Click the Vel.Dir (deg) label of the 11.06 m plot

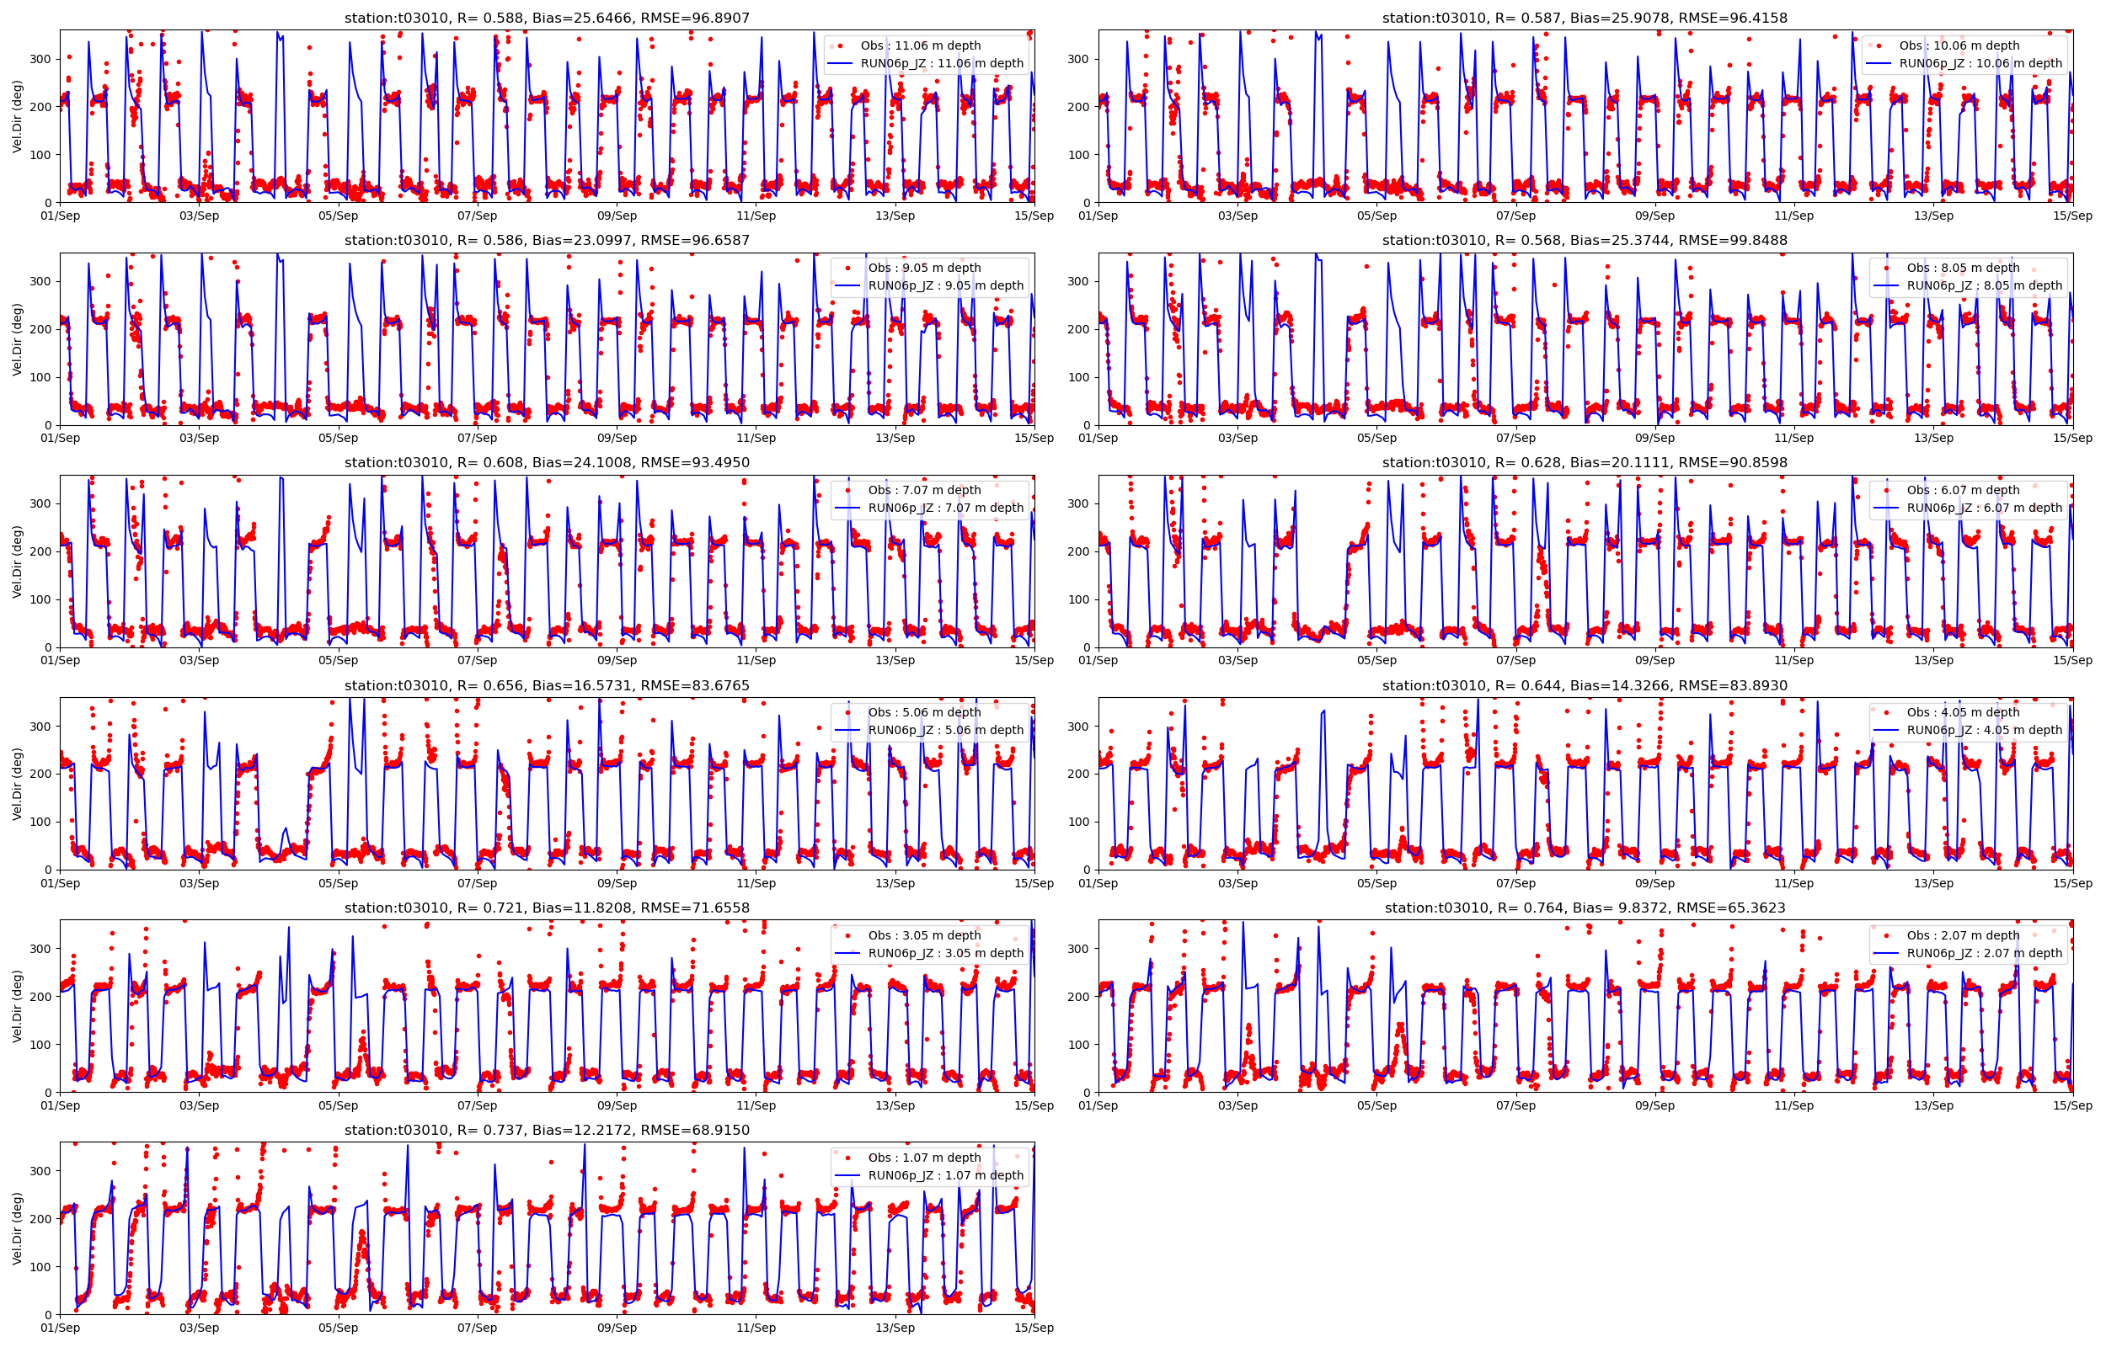pos(18,116)
